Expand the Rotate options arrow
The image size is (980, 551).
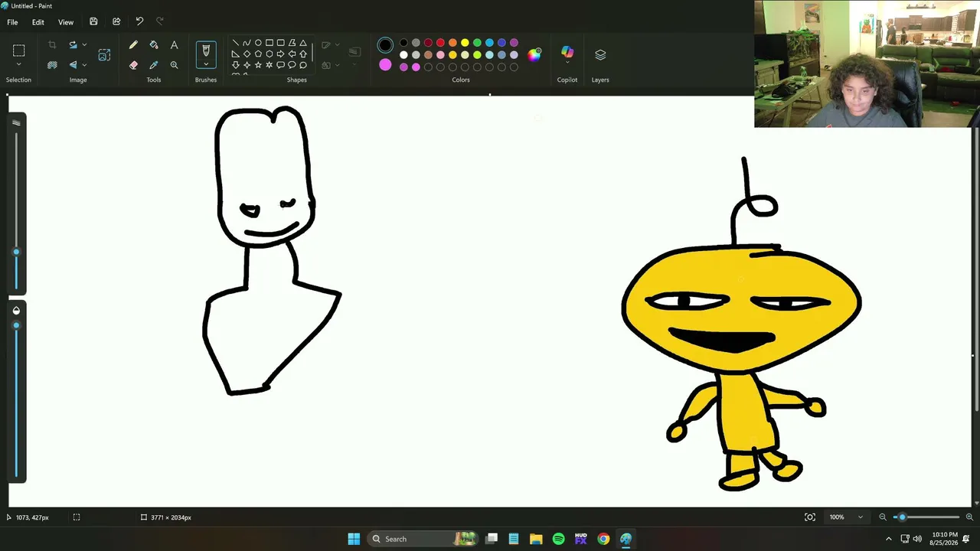click(84, 45)
